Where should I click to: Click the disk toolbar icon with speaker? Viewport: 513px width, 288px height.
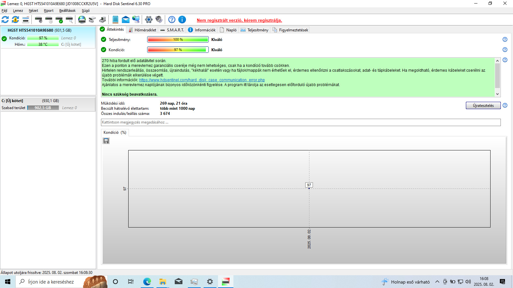[38, 20]
